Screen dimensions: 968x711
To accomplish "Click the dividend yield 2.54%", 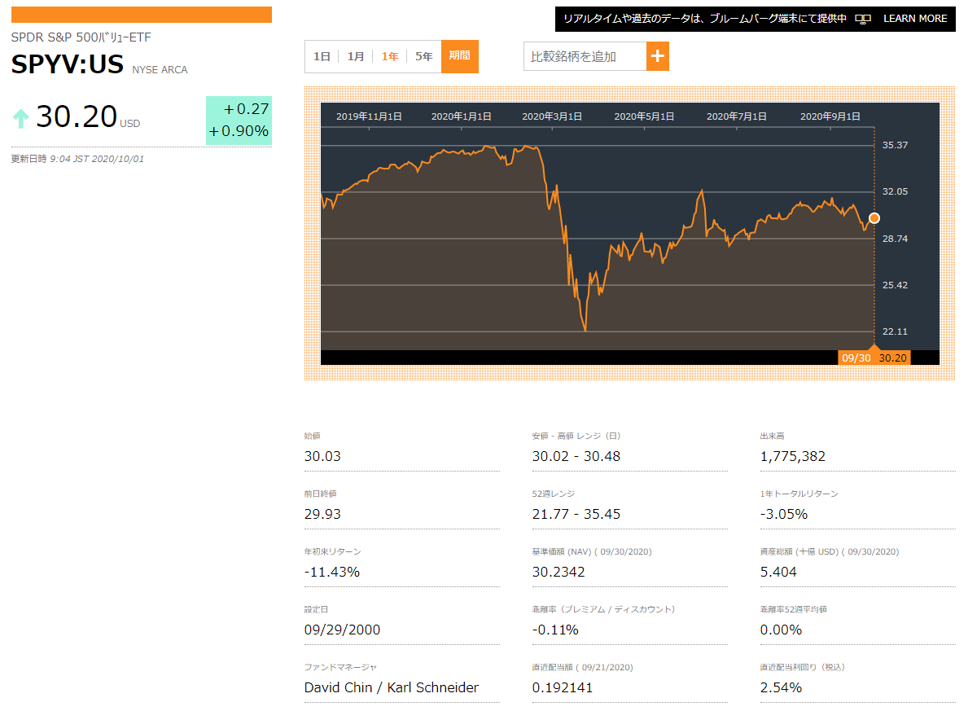I will pyautogui.click(x=780, y=687).
